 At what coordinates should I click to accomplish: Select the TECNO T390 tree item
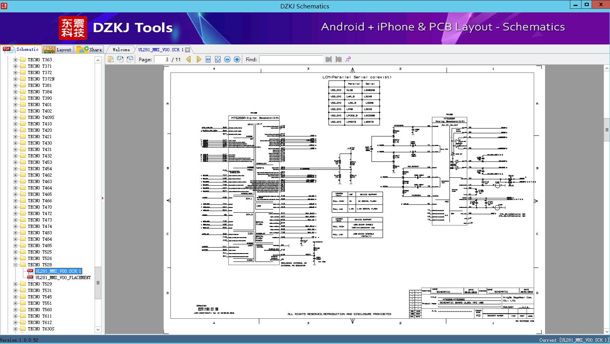pos(40,98)
